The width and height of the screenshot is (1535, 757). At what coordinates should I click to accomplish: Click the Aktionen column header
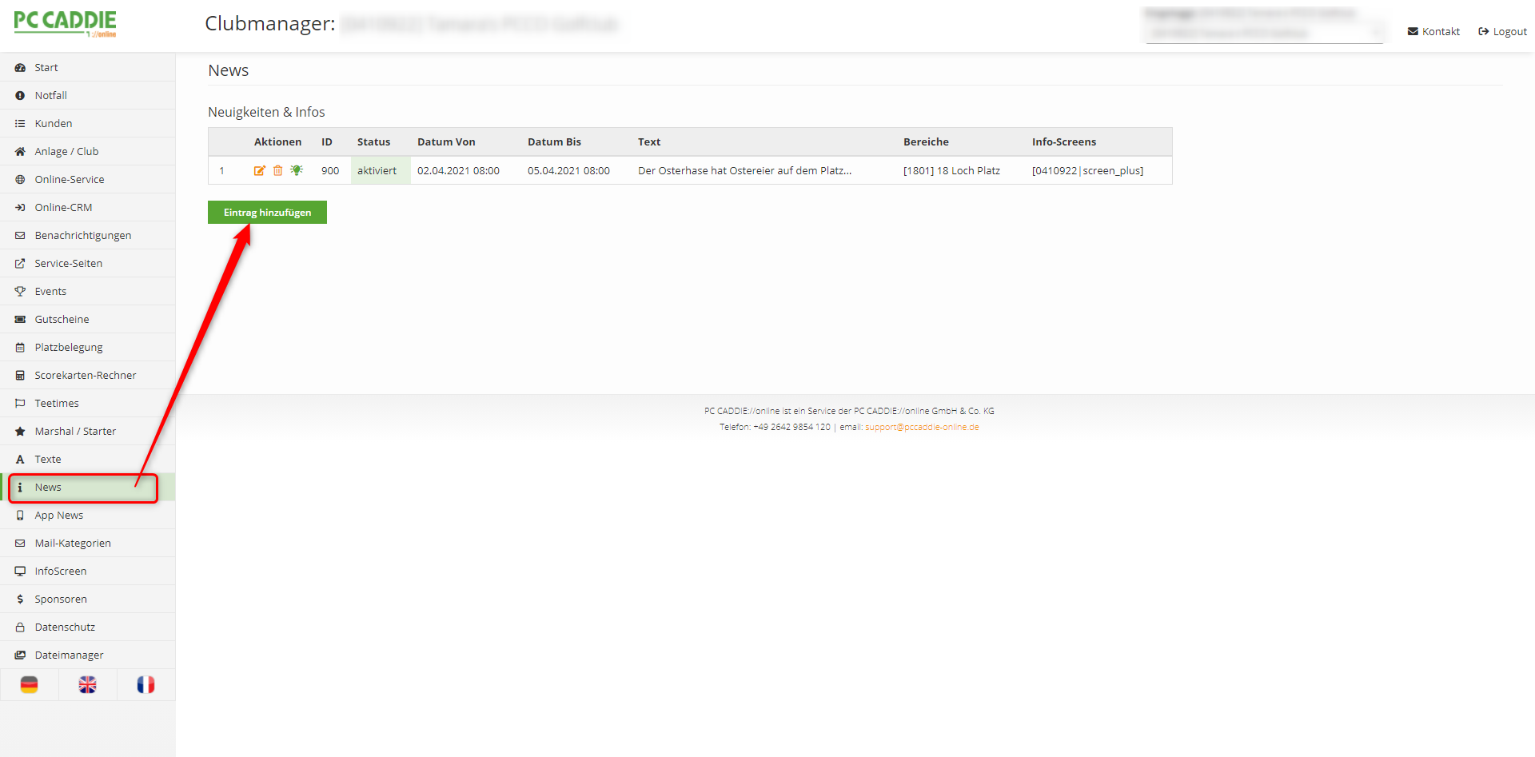[277, 142]
